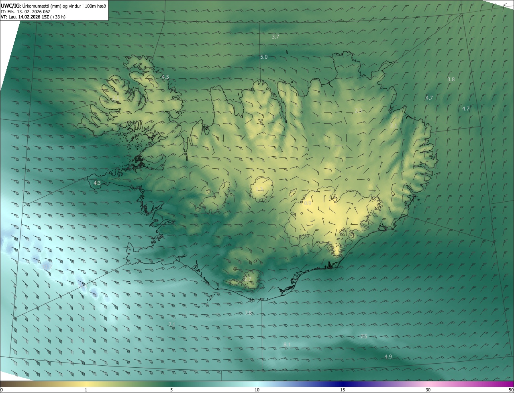Click the 7.8 value south of the coast
The width and height of the screenshot is (514, 393).
(x=248, y=313)
